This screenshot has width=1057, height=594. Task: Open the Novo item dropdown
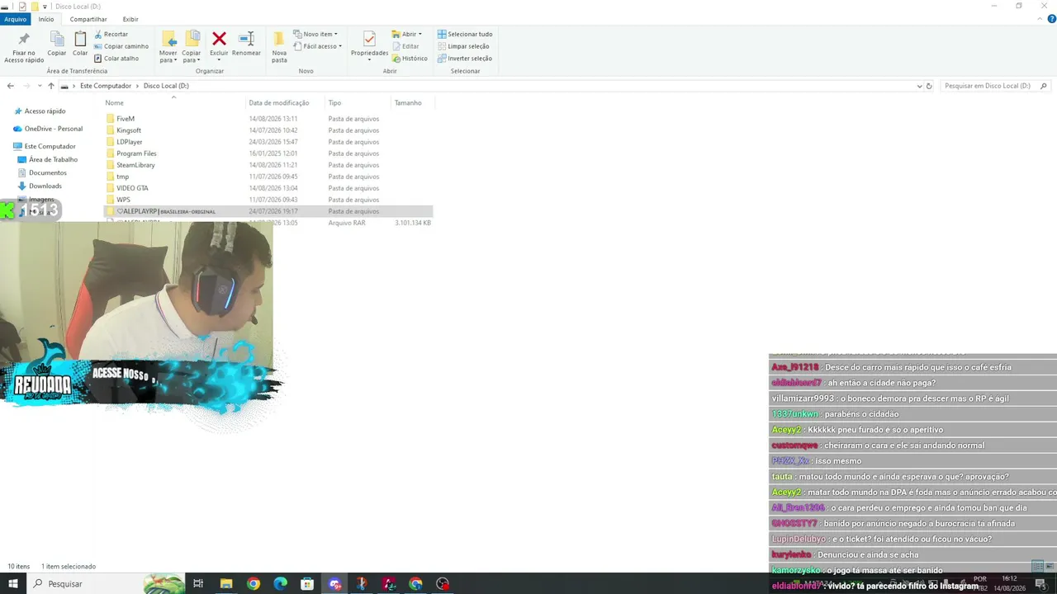[x=315, y=35]
